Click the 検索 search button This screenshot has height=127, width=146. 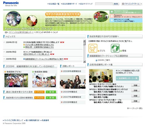coord(116,4)
